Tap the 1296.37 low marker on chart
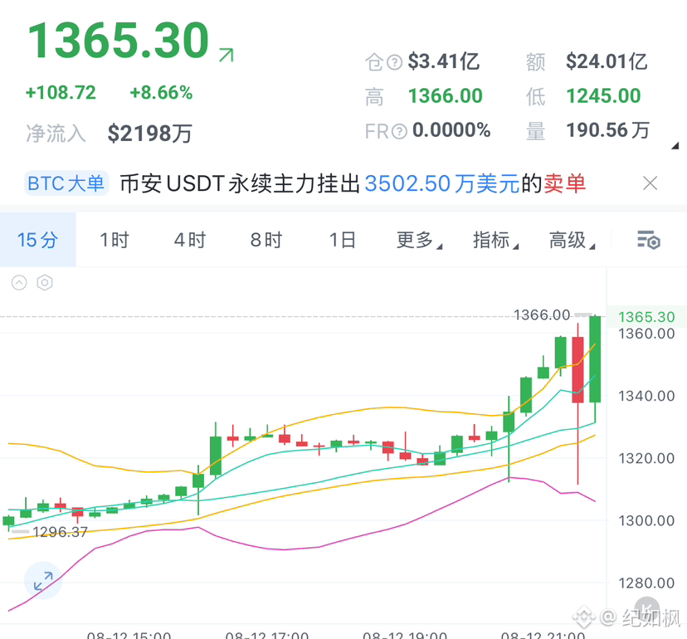This screenshot has width=687, height=639. click(x=60, y=532)
